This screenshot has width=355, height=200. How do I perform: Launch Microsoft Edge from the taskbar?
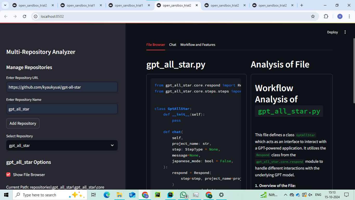coord(107,195)
